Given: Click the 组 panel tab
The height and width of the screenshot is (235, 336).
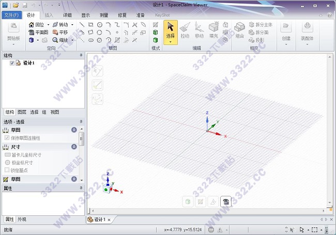Looking at the screenshot, I should click(44, 112).
